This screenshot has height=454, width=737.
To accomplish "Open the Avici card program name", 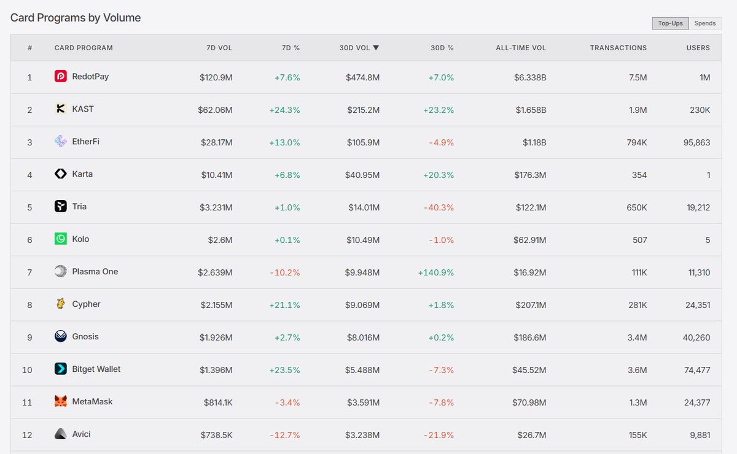I will [x=82, y=434].
